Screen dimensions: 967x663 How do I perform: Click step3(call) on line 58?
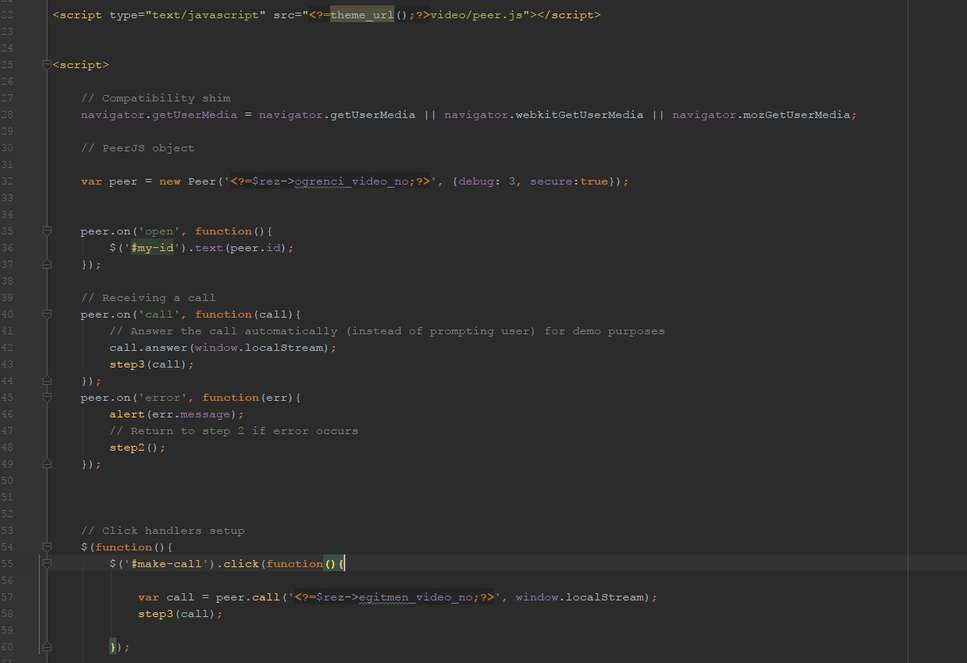pos(177,614)
